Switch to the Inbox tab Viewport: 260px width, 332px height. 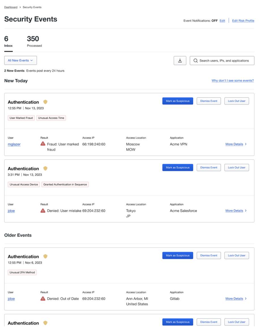(x=8, y=41)
